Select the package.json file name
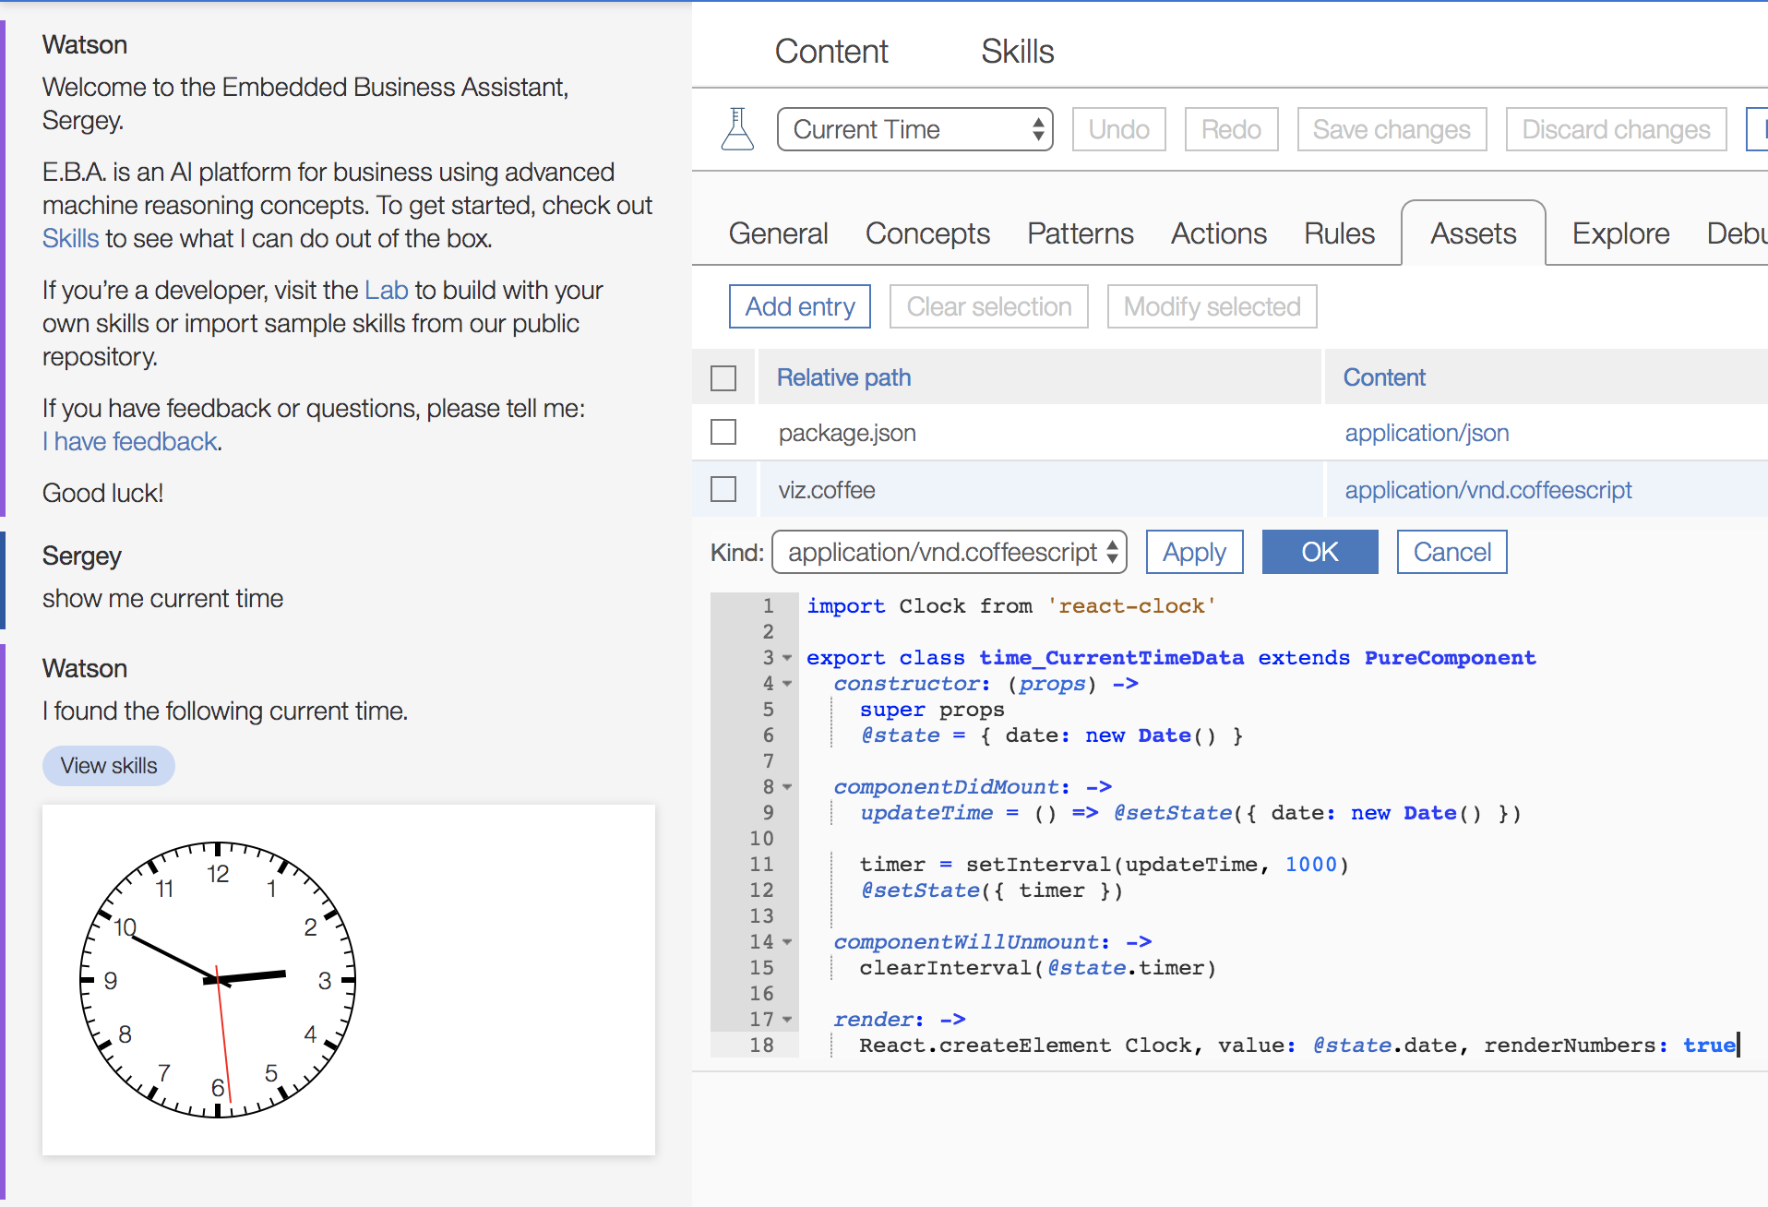 (847, 433)
